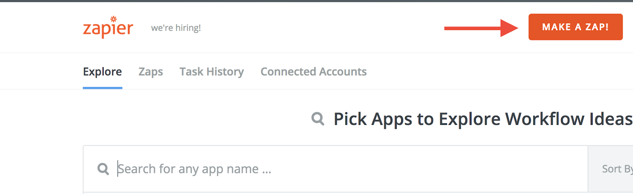Click magnifier icon beside Pick Apps heading

318,119
